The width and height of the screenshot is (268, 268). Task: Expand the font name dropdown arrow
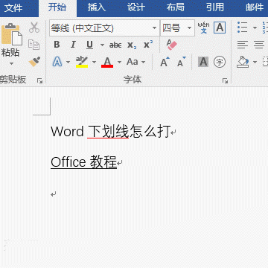tap(155, 28)
